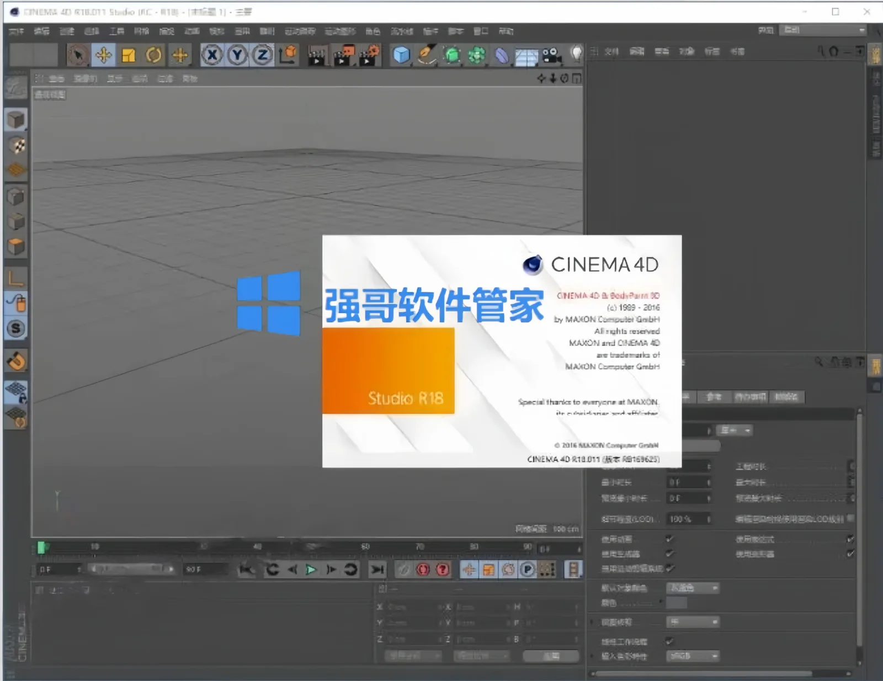The image size is (883, 681).
Task: Open the 运动图形 menu
Action: pos(340,31)
